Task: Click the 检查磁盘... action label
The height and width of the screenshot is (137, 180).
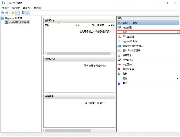Action: 128,60
